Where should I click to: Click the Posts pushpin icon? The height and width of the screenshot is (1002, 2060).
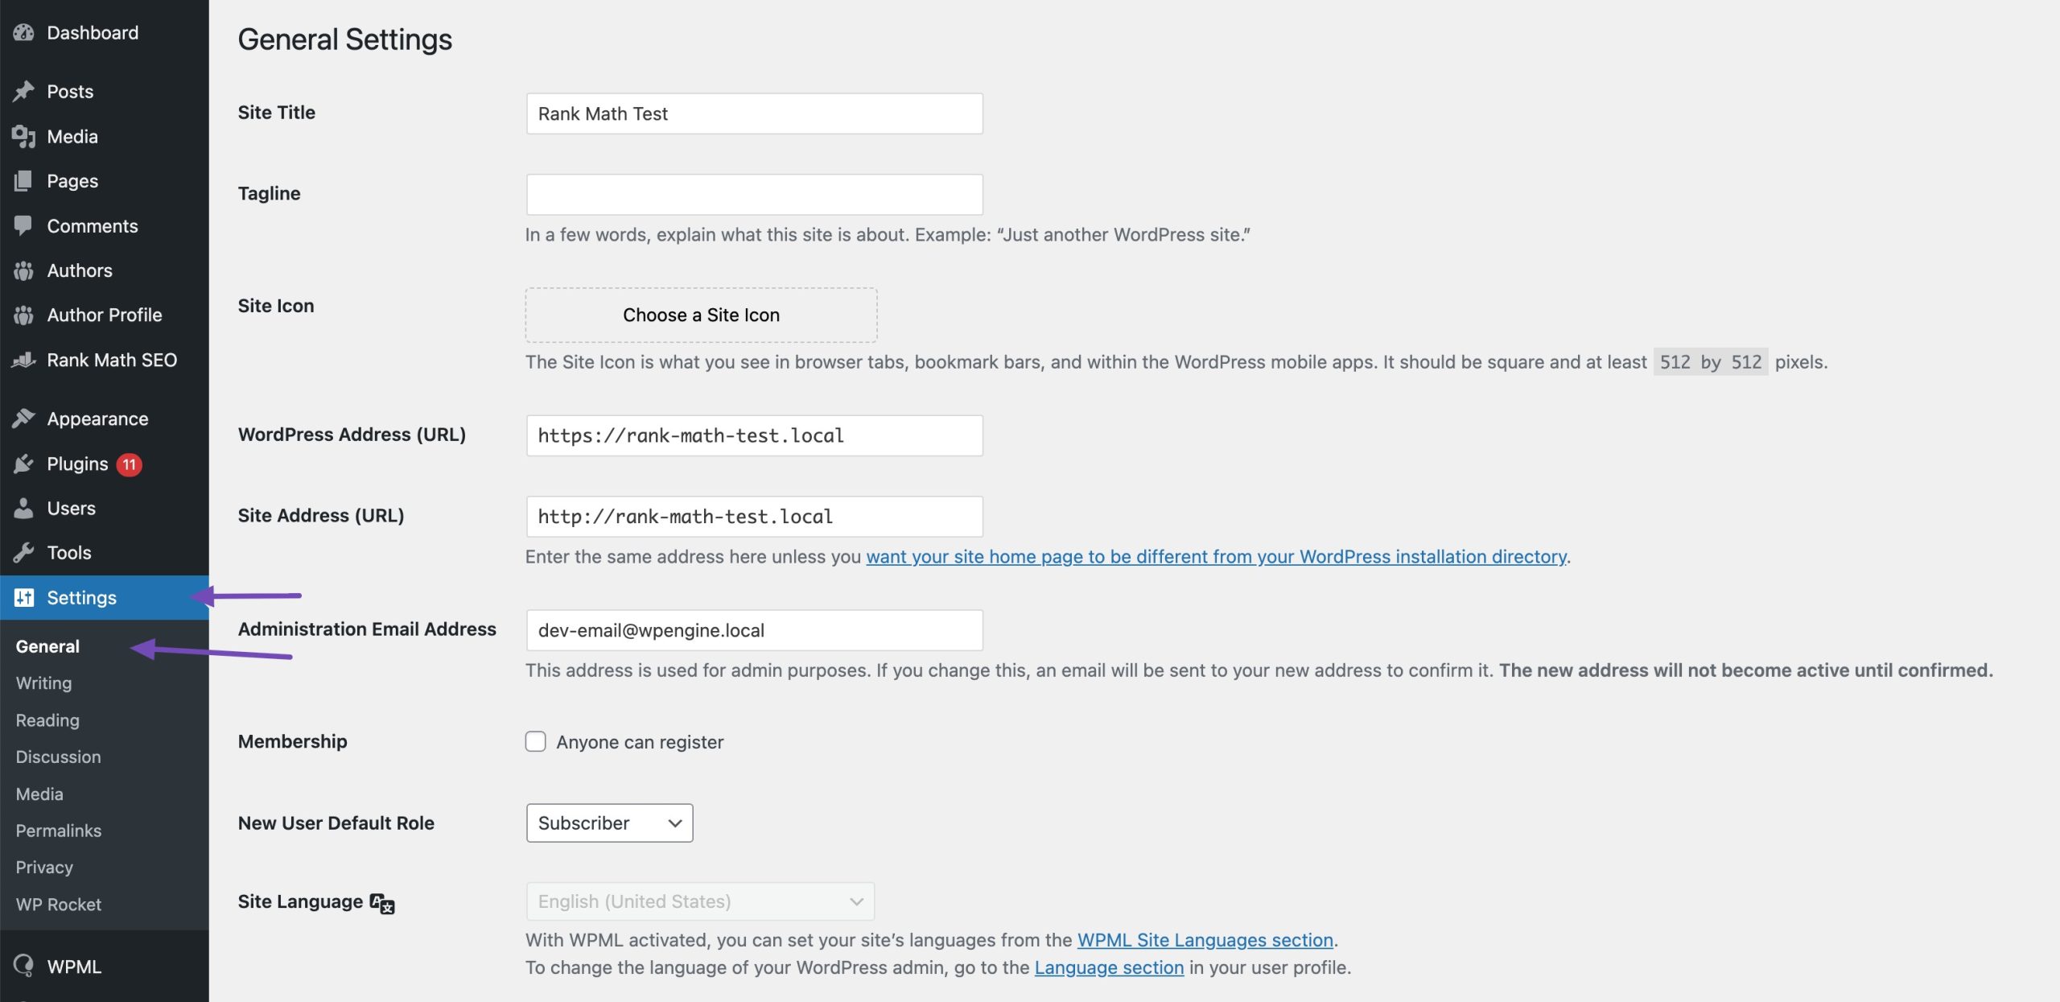(23, 91)
